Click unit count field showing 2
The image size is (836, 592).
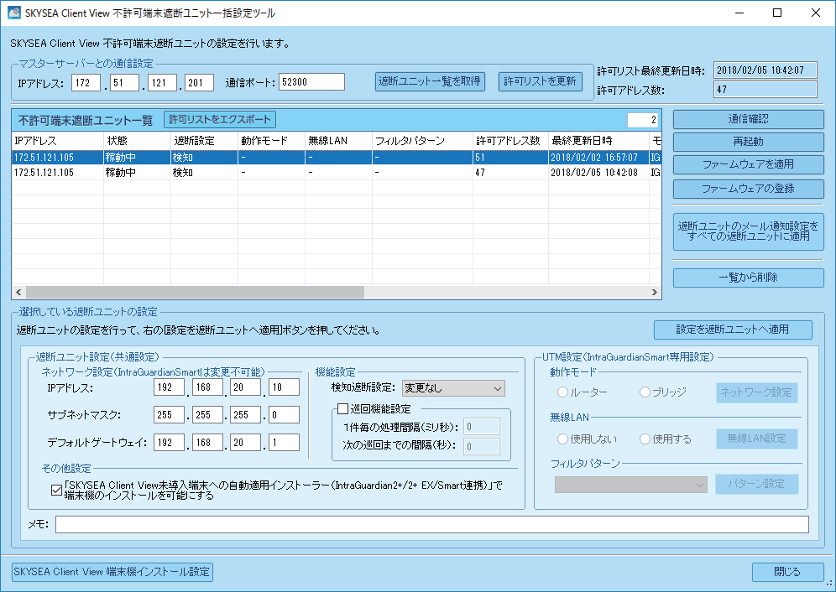643,120
